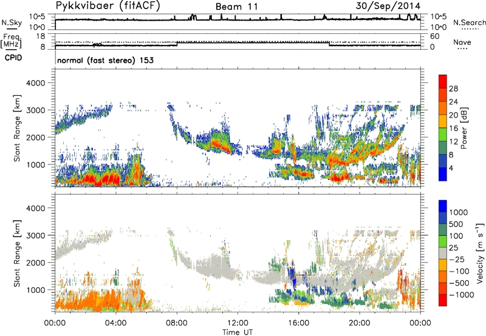This screenshot has width=486, height=336.
Task: Click the '18' tick on frequency axis
Action: [x=40, y=36]
